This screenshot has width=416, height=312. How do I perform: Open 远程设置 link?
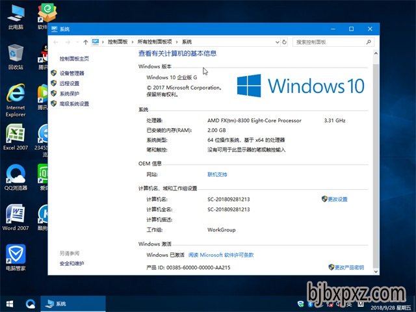[x=70, y=83]
